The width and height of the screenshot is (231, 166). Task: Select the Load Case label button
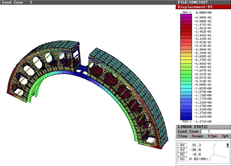click(x=188, y=131)
